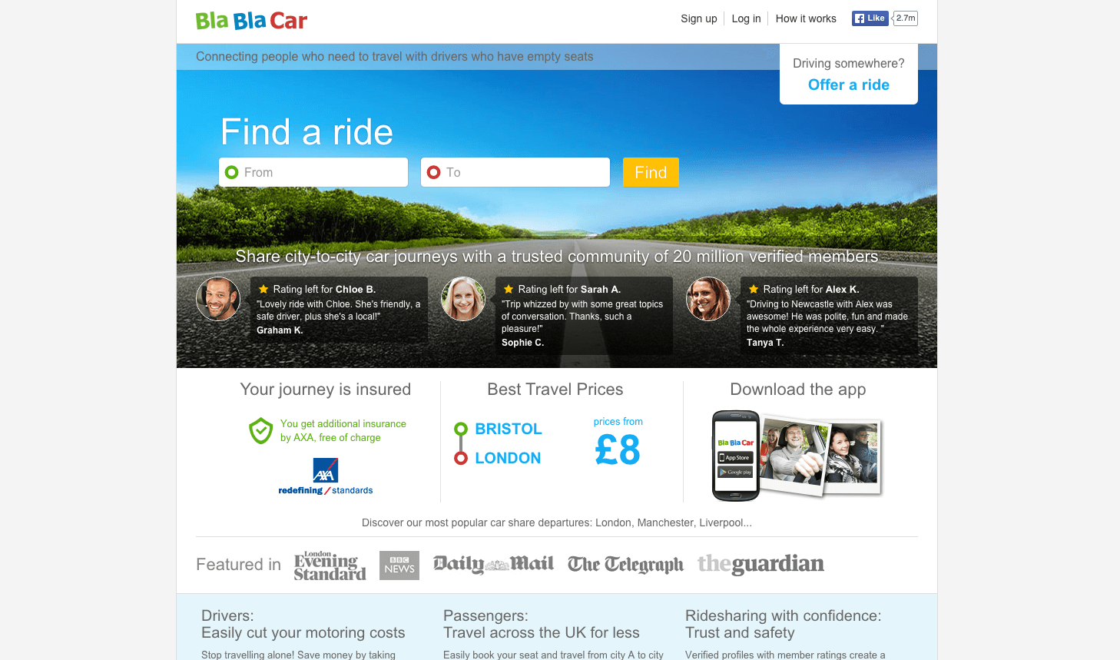This screenshot has height=660, width=1120.
Task: Click the Offer a ride link
Action: (849, 85)
